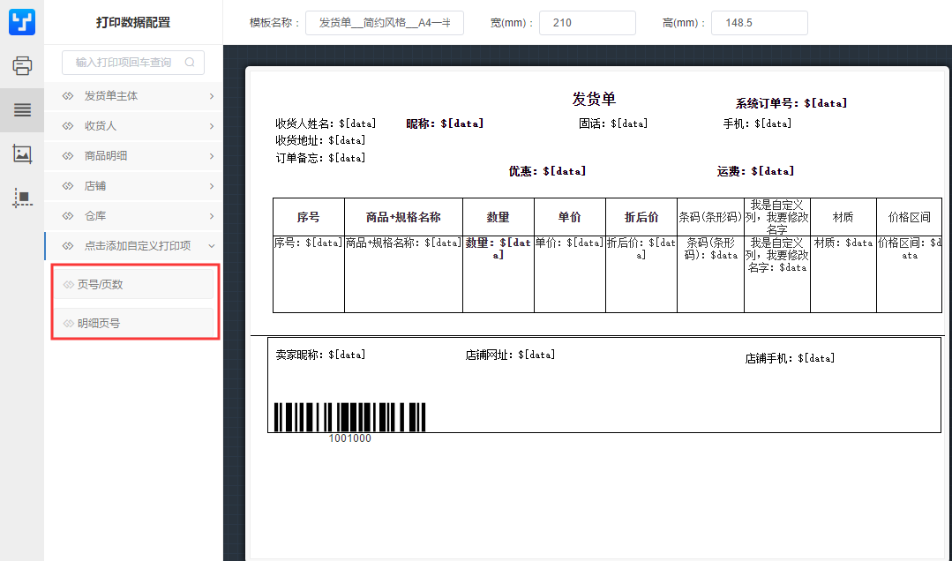Expand the 仓库 section chevron
952x561 pixels.
(x=211, y=215)
